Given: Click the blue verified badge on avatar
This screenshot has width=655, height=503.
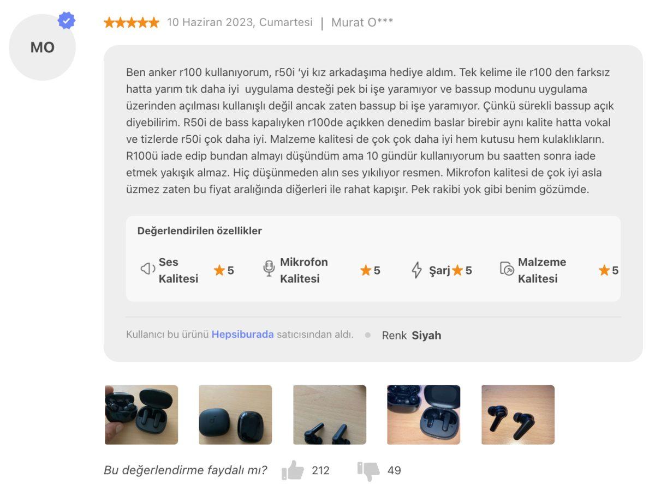Looking at the screenshot, I should pos(67,21).
